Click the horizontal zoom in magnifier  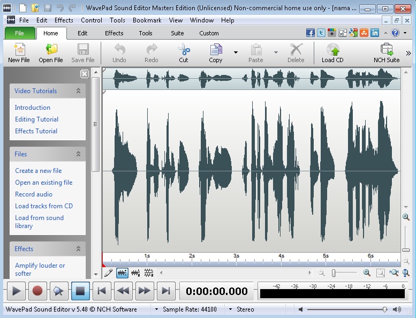click(x=367, y=272)
